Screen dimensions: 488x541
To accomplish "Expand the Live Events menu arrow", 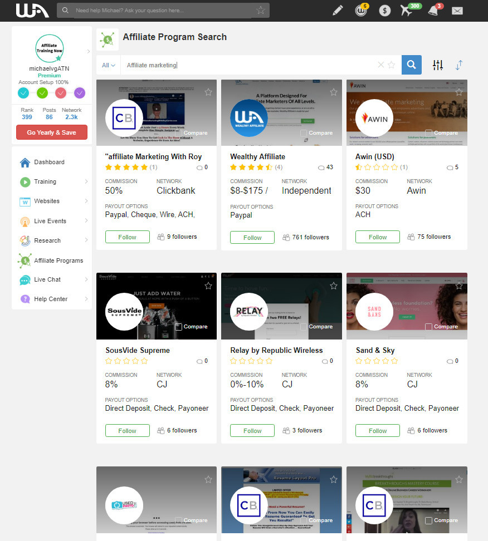I will point(86,220).
